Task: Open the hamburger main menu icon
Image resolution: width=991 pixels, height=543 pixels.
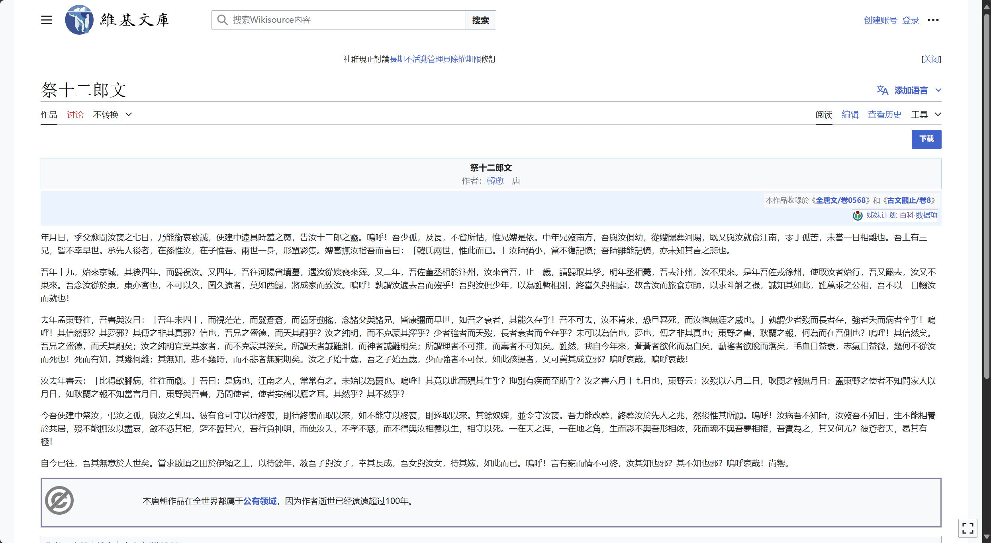Action: click(x=47, y=20)
